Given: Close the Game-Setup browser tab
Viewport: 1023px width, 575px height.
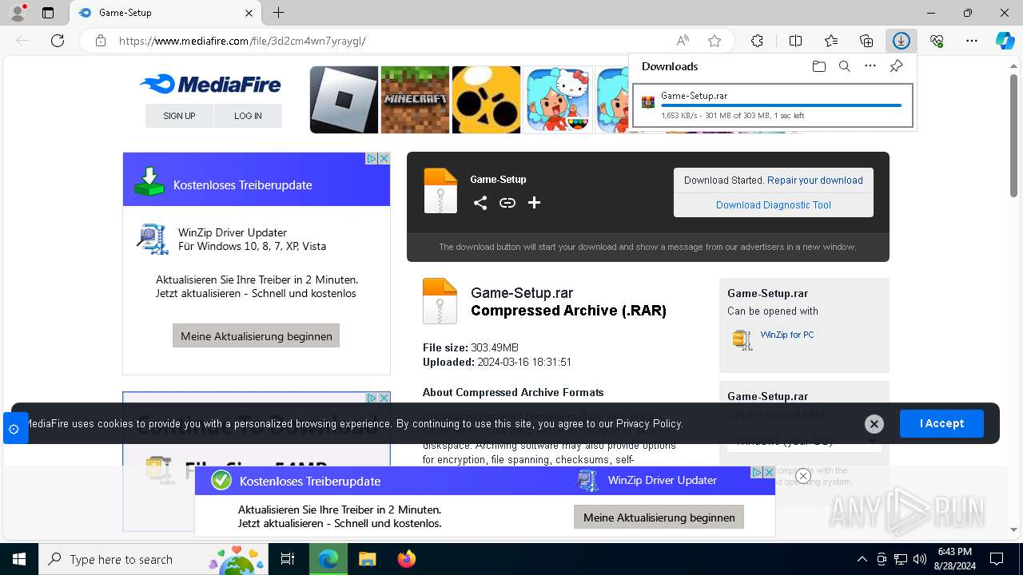Looking at the screenshot, I should 249,13.
